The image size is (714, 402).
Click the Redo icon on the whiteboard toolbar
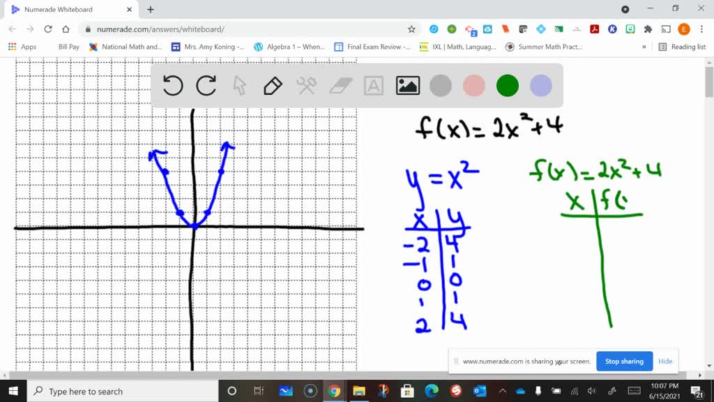(x=206, y=85)
